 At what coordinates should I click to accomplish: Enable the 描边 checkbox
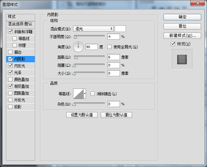10,52
